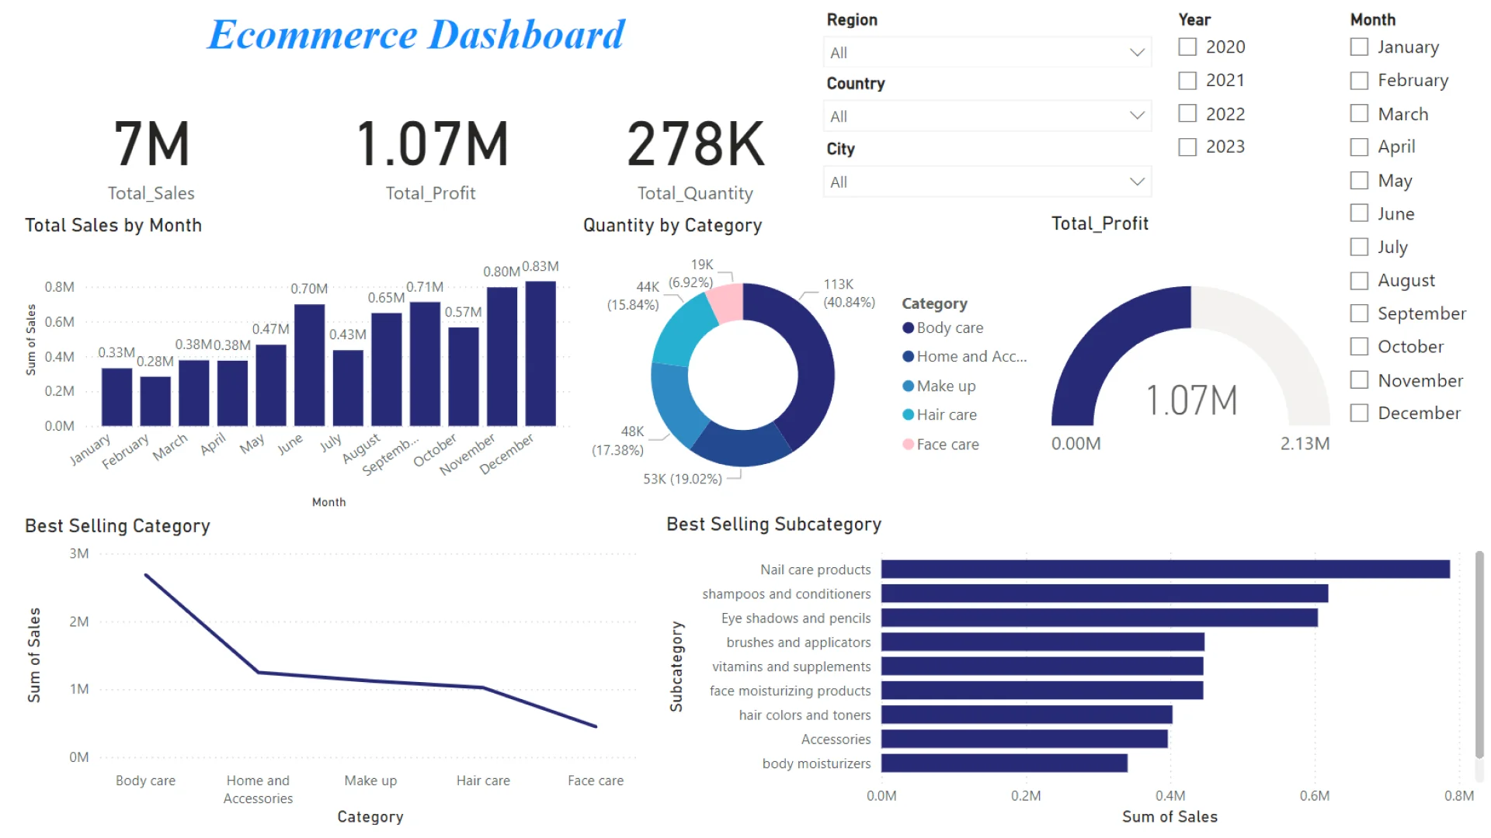1491x838 pixels.
Task: Check the 2022 year checkbox
Action: click(1187, 113)
